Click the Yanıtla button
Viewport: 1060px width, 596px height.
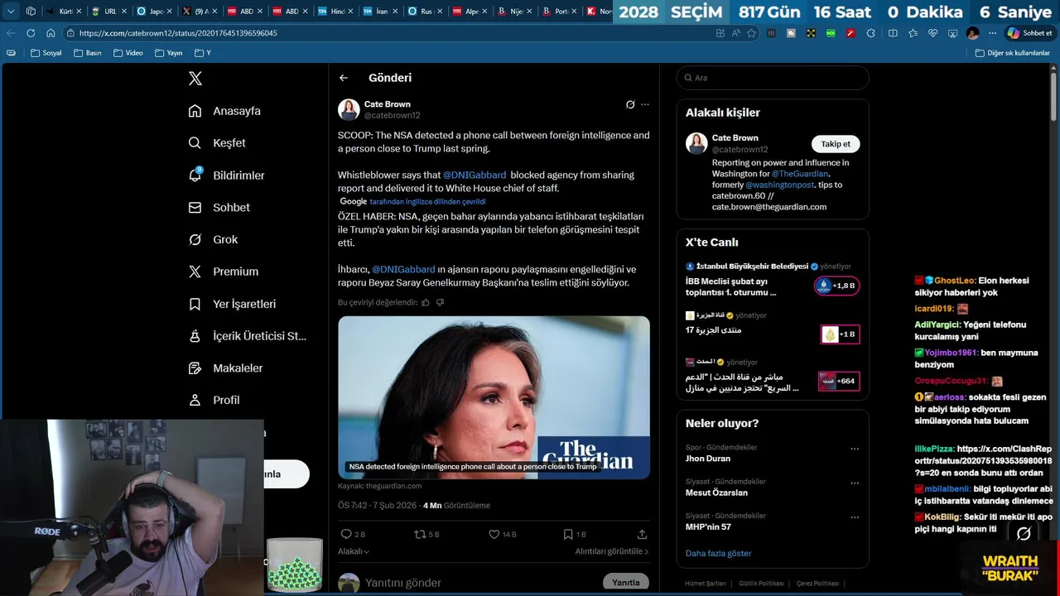pyautogui.click(x=626, y=583)
